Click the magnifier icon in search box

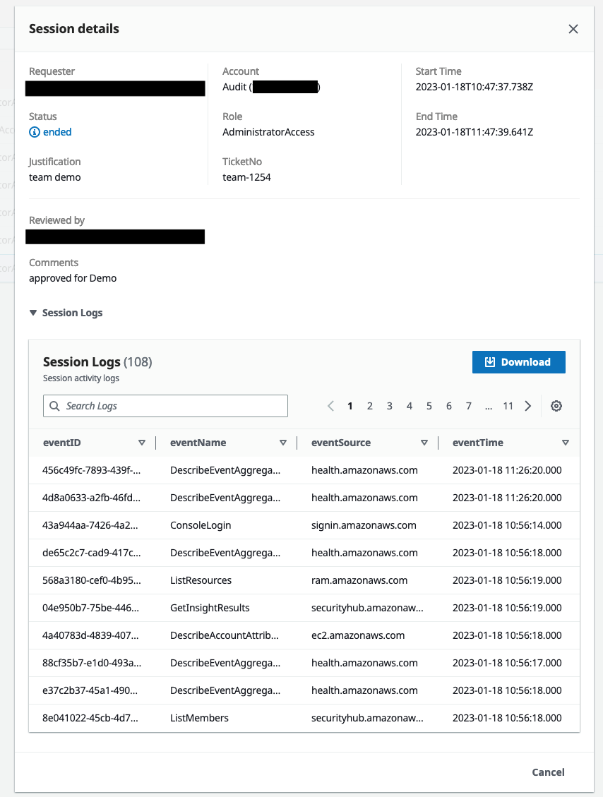click(54, 406)
